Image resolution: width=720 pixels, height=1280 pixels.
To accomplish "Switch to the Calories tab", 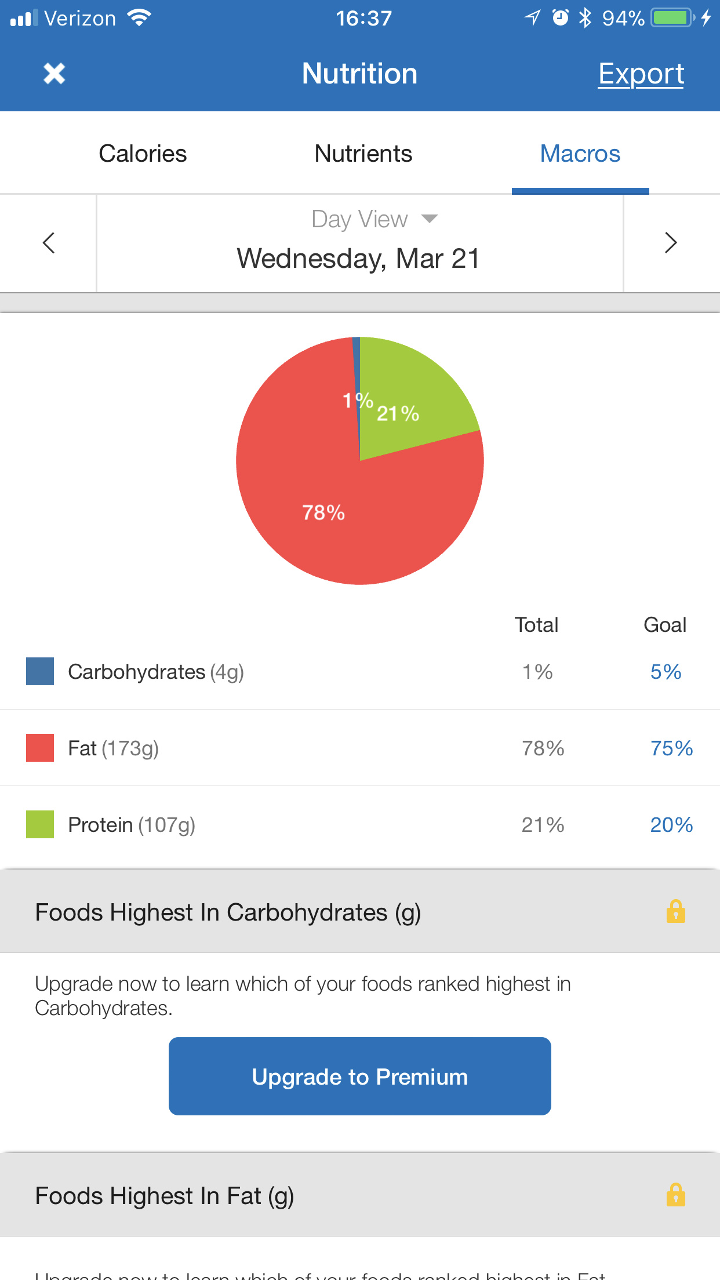I will coord(143,154).
